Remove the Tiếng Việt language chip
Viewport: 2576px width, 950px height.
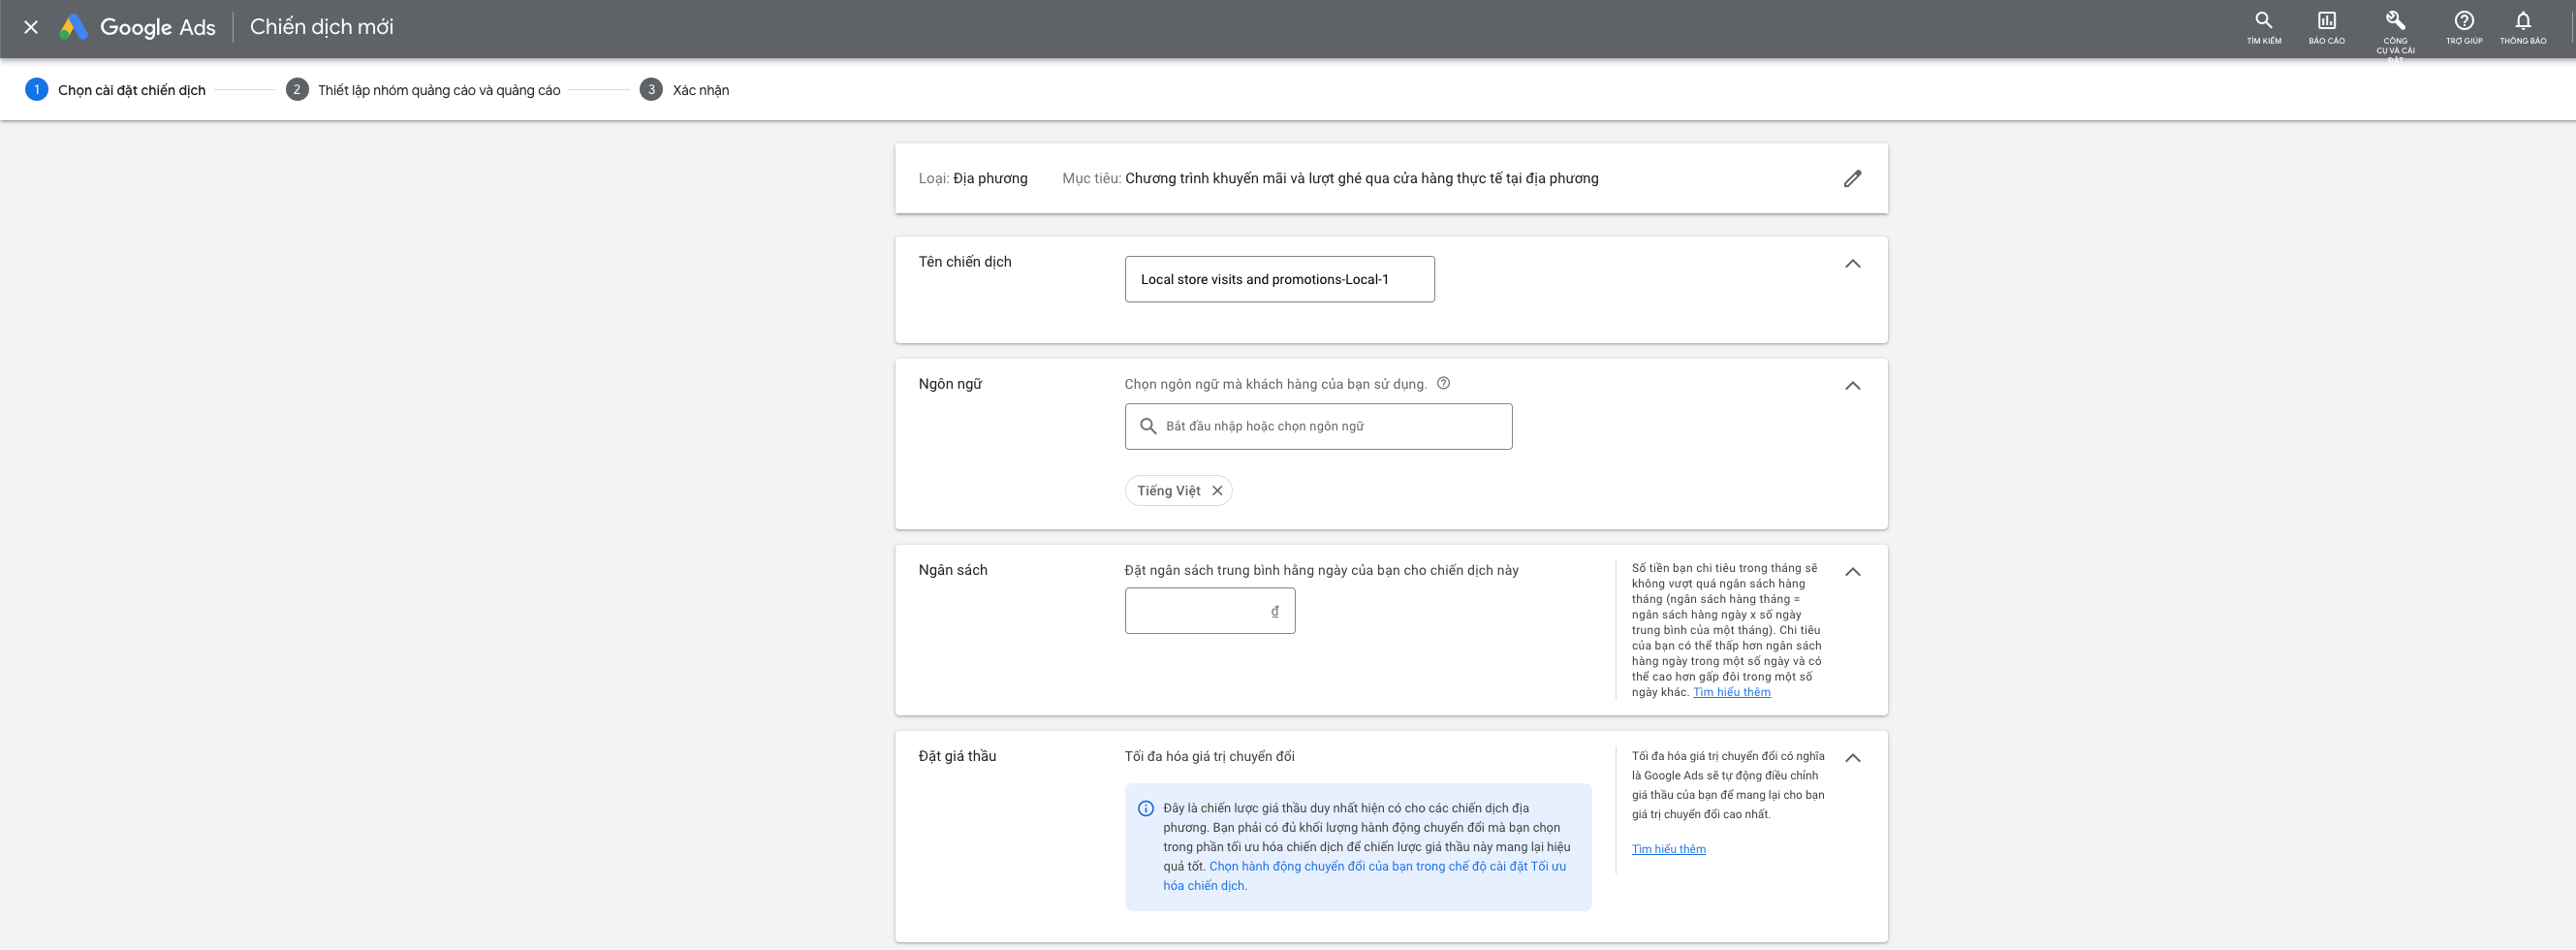tap(1217, 490)
